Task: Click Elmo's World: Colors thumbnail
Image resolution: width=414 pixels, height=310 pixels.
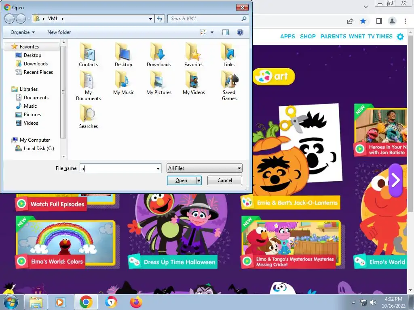Action: (65, 243)
